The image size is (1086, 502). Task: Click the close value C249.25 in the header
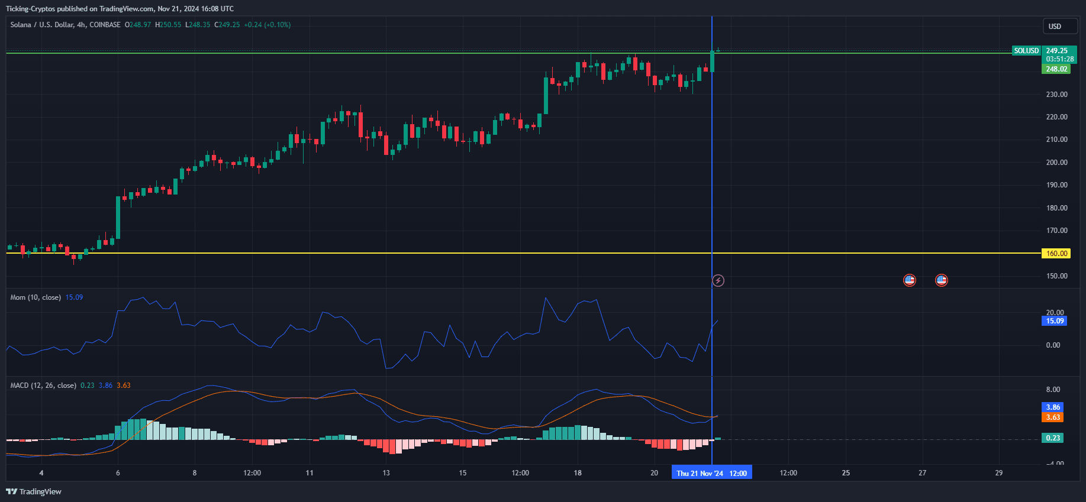227,25
